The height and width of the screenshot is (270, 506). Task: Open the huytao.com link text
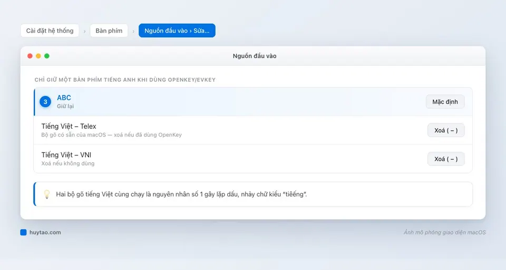[45, 232]
